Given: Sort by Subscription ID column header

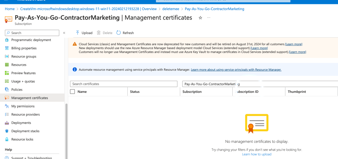Looking at the screenshot, I should pos(247,92).
